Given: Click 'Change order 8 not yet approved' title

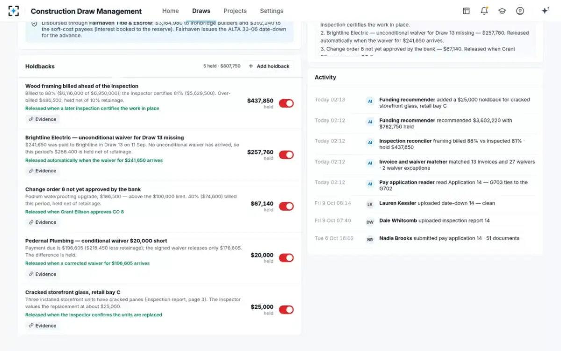Looking at the screenshot, I should [x=83, y=189].
